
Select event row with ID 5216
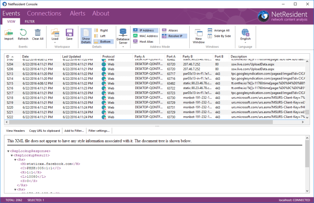click(155, 88)
